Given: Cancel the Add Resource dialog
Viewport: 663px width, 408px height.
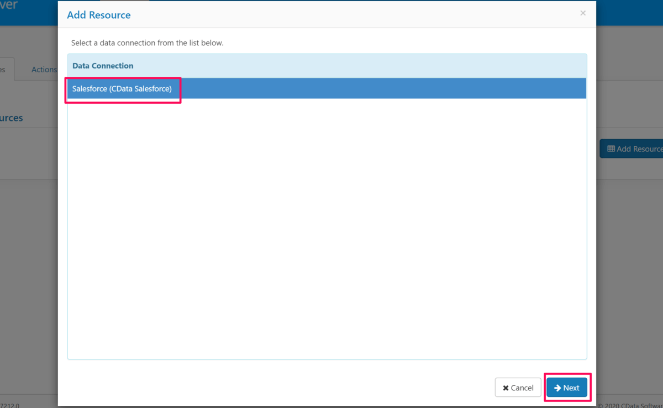Looking at the screenshot, I should [x=518, y=388].
